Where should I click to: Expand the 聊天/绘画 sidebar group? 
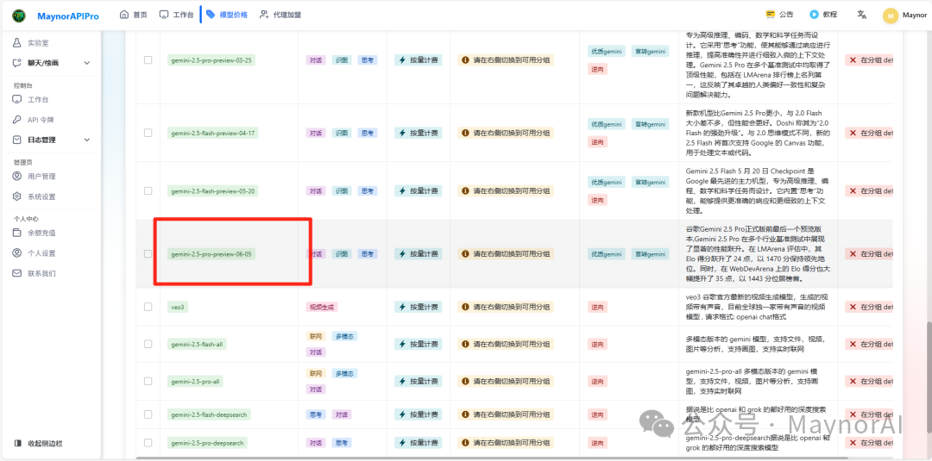51,63
